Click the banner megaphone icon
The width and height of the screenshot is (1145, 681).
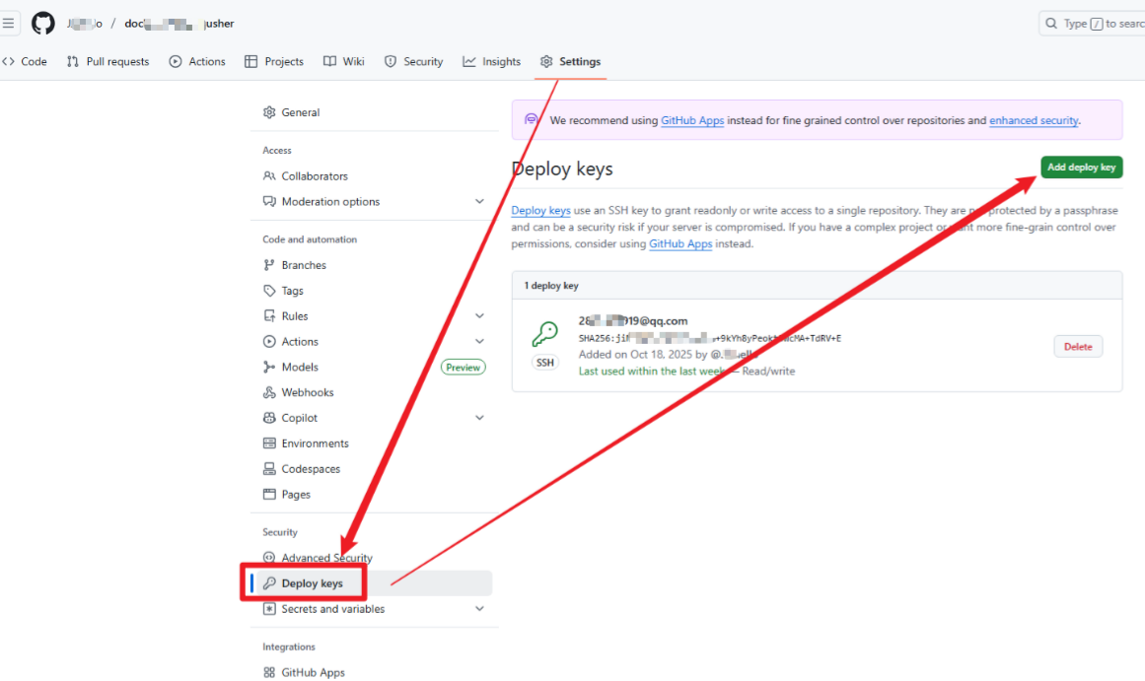click(531, 119)
